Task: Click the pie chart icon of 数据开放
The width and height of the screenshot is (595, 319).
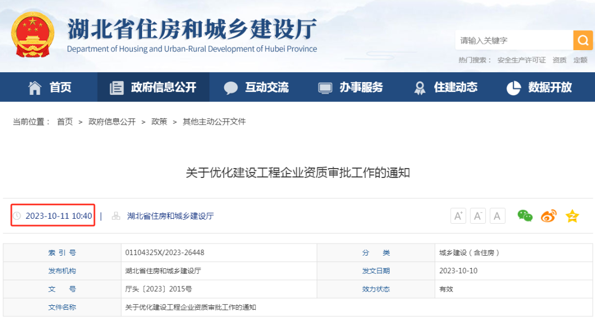Action: coord(513,87)
